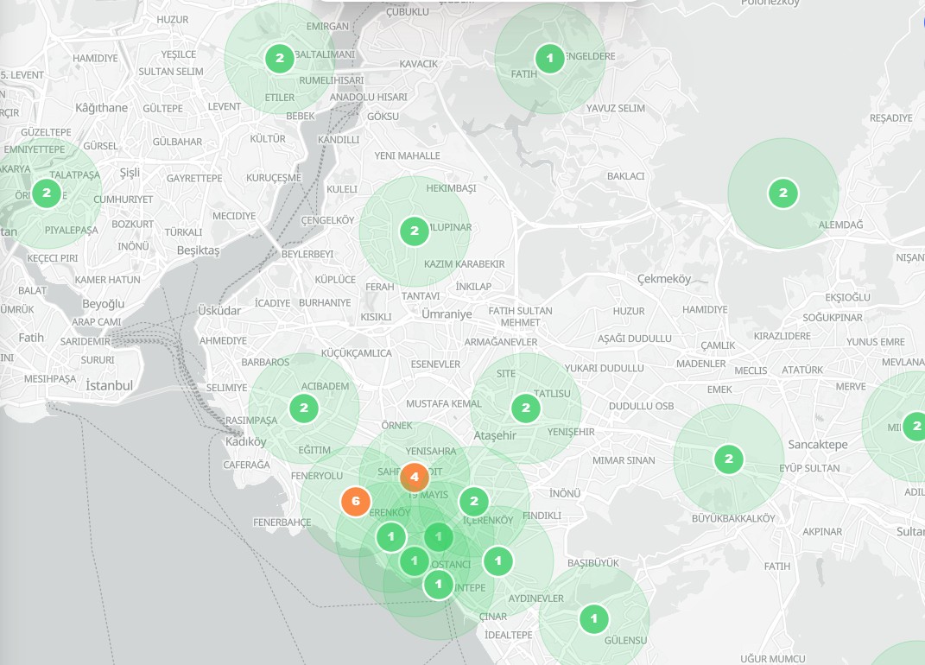Expand the 2 cluster below Hekimbaşı
Image resolution: width=925 pixels, height=665 pixels.
(x=414, y=231)
